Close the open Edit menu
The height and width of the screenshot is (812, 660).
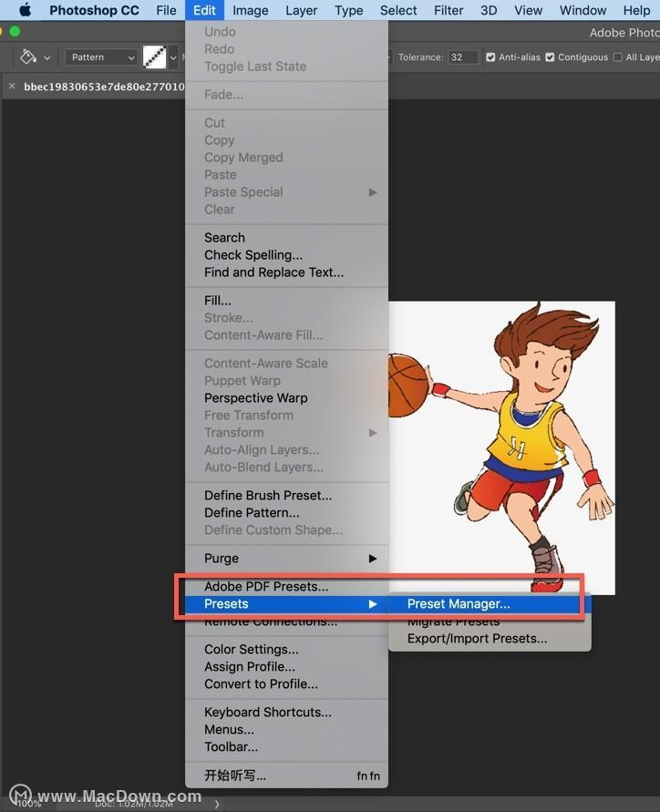(x=204, y=10)
